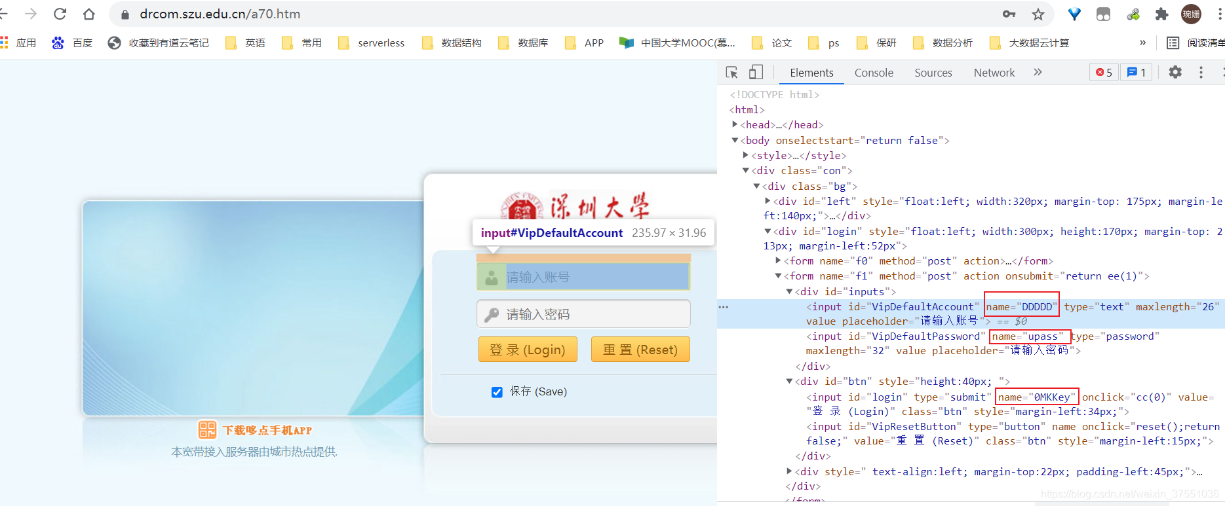Collapse the form name="f1" node
1225x506 pixels.
coord(779,276)
